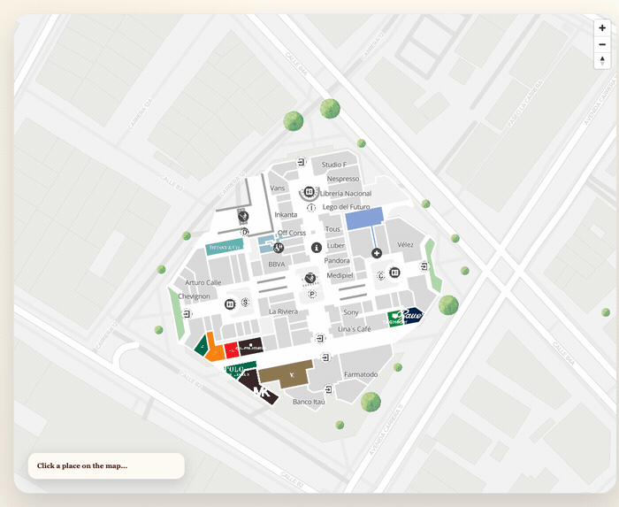Select the Farmatodo store label
Screen dimensions: 619x507
[361, 374]
